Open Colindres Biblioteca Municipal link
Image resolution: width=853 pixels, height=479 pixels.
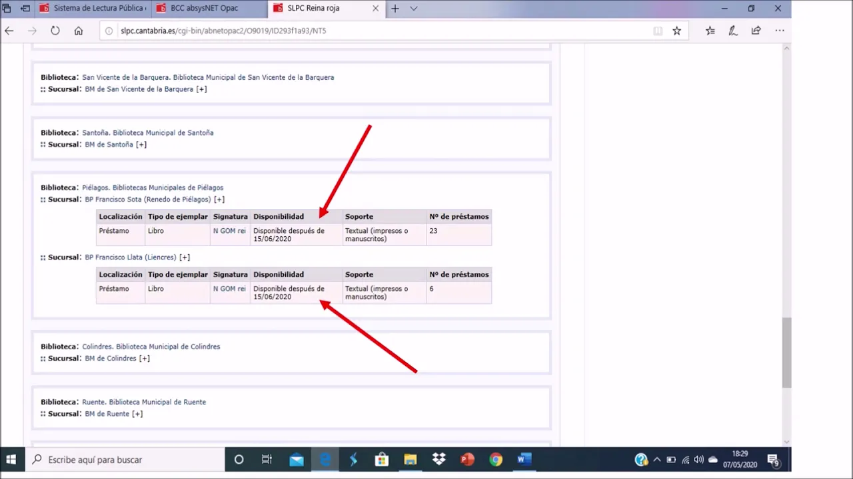(x=151, y=347)
